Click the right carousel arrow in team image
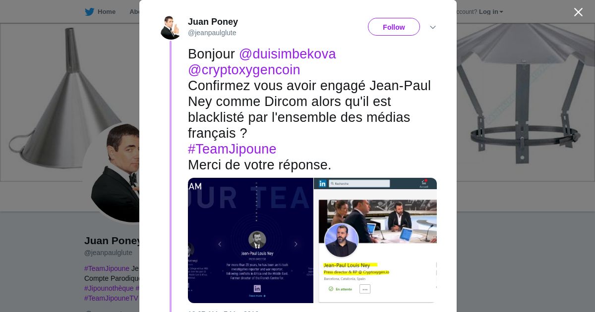 point(296,244)
